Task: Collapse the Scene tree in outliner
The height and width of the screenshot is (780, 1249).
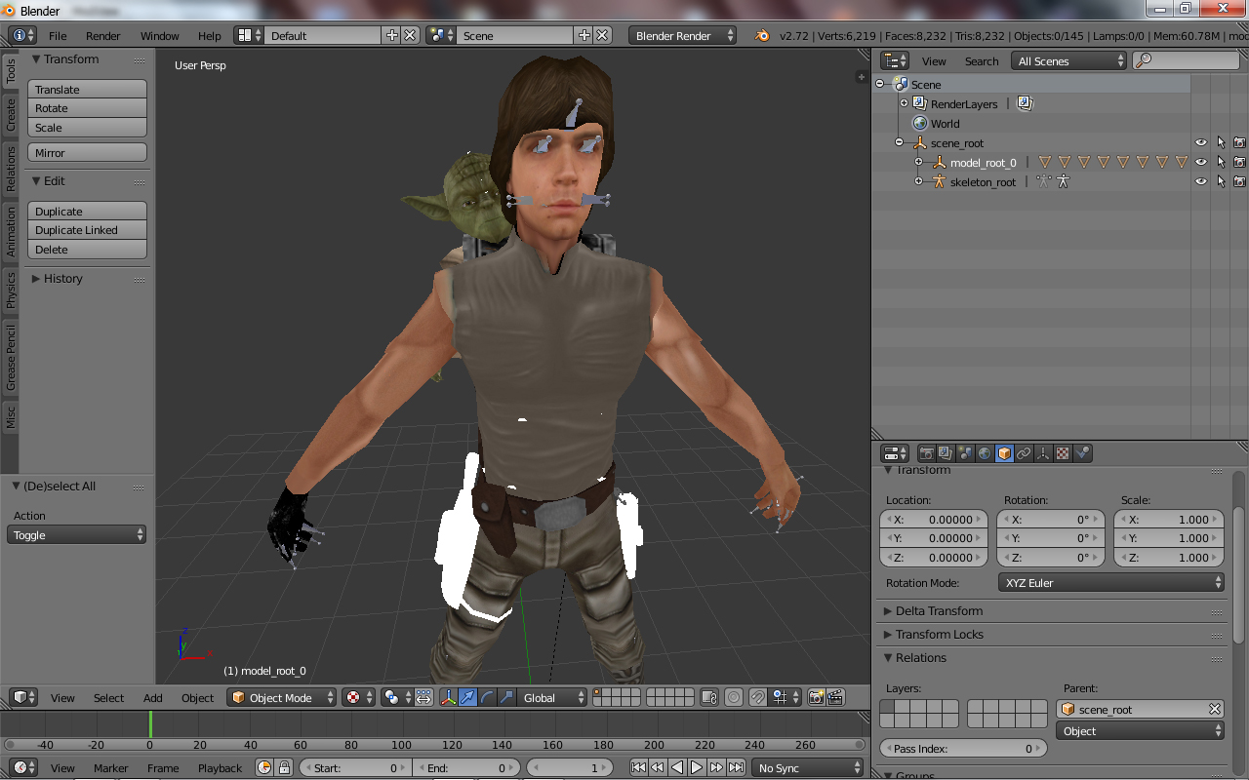Action: (880, 84)
